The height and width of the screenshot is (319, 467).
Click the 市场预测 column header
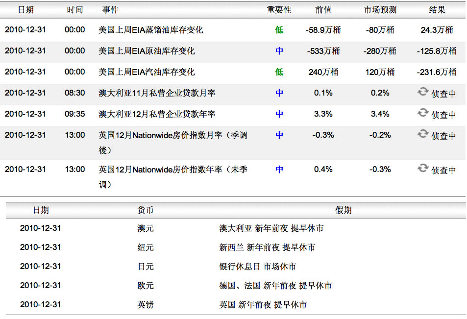click(x=380, y=10)
